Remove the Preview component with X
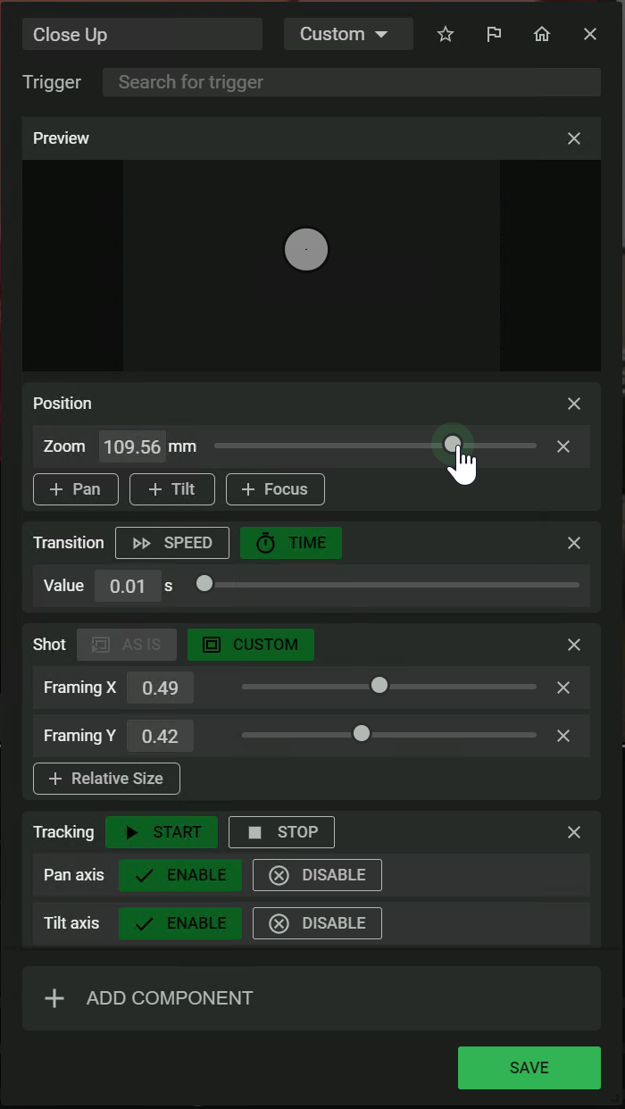The image size is (625, 1109). [x=574, y=138]
